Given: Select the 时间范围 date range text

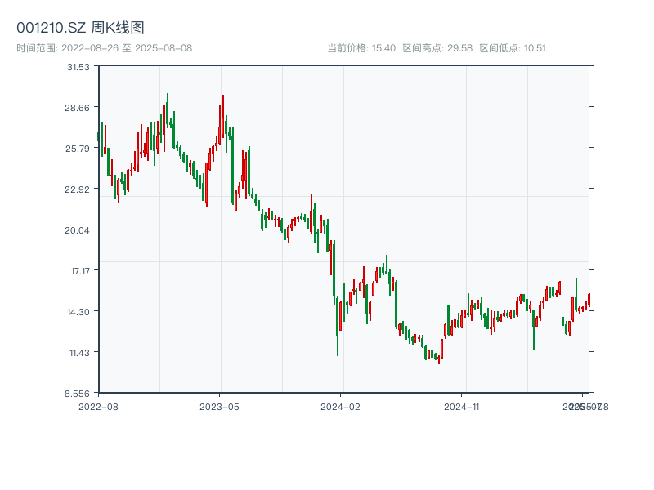Looking at the screenshot, I should point(105,48).
